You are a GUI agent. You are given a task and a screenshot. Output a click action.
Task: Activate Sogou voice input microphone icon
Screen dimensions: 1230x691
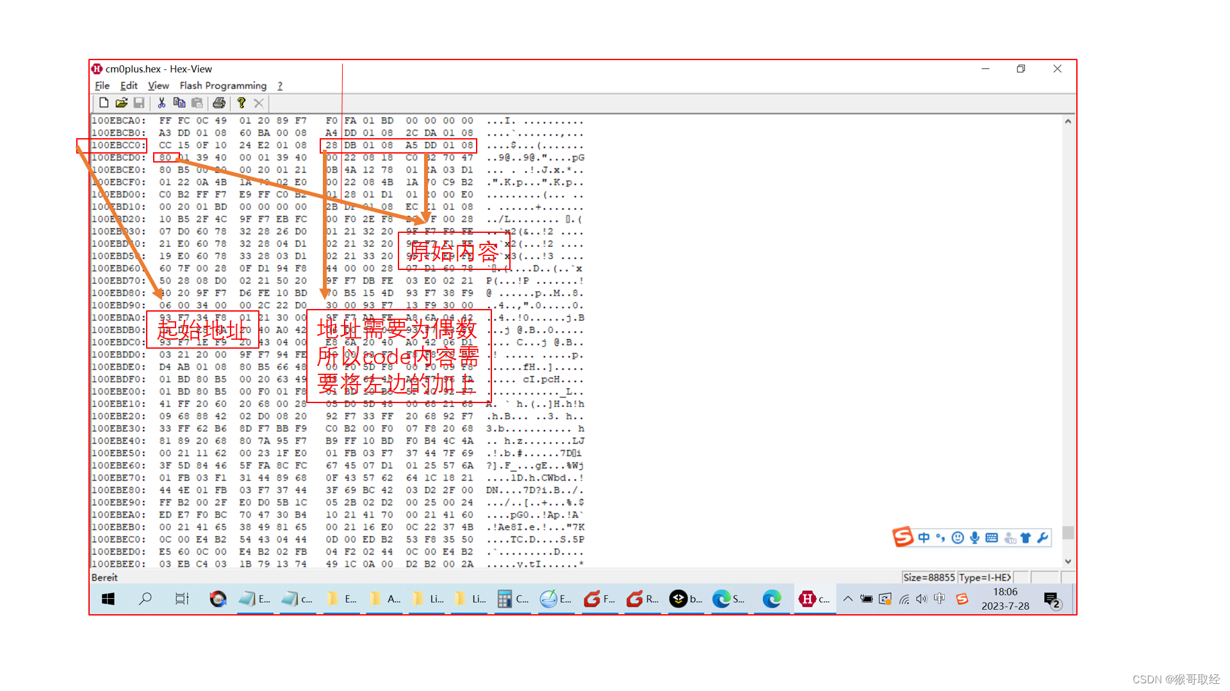pos(974,537)
